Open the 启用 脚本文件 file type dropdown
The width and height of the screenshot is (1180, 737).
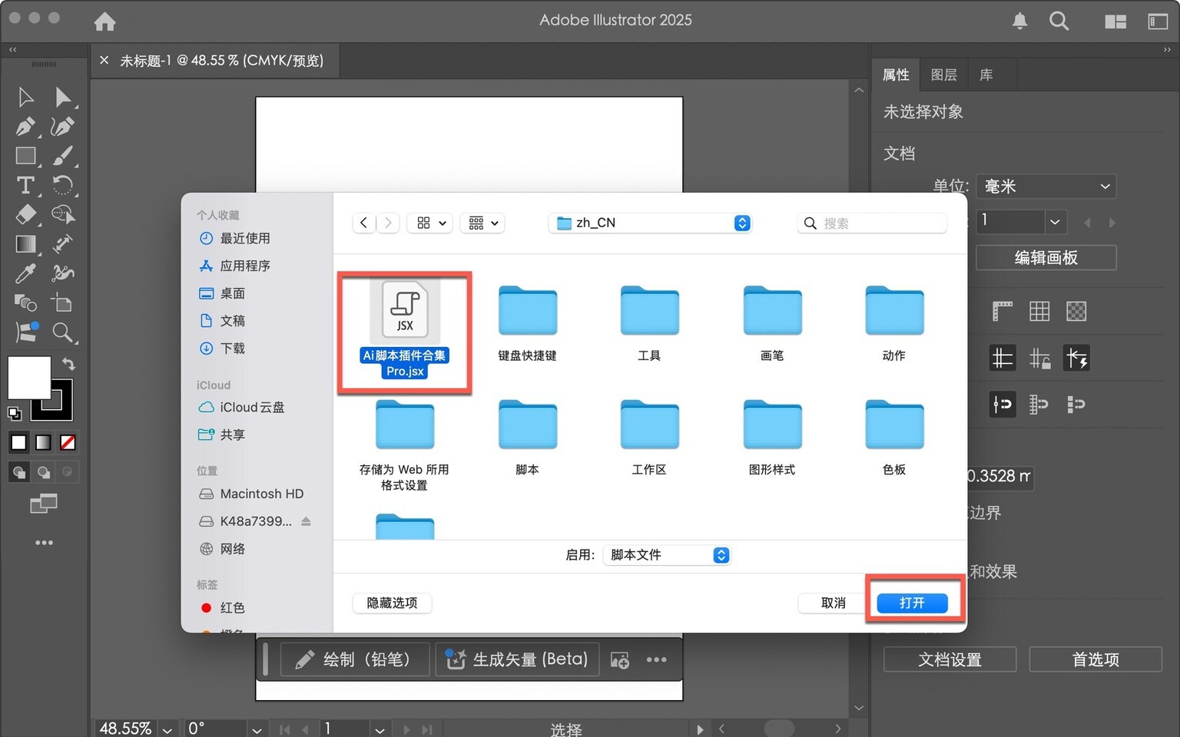point(667,555)
